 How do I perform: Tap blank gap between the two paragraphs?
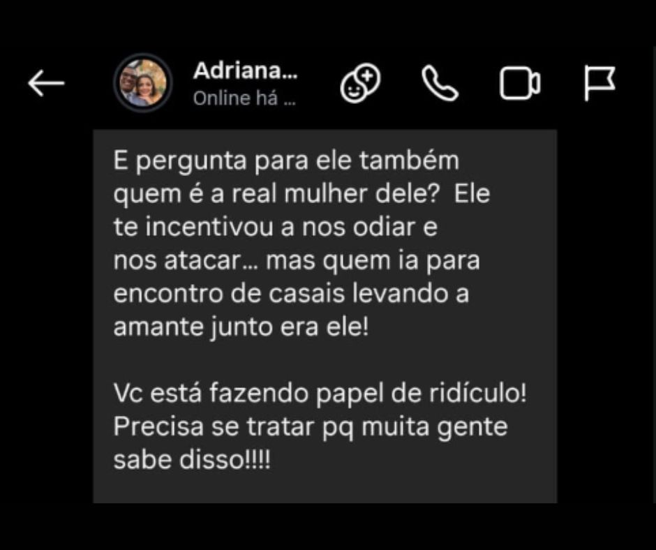coord(325,360)
